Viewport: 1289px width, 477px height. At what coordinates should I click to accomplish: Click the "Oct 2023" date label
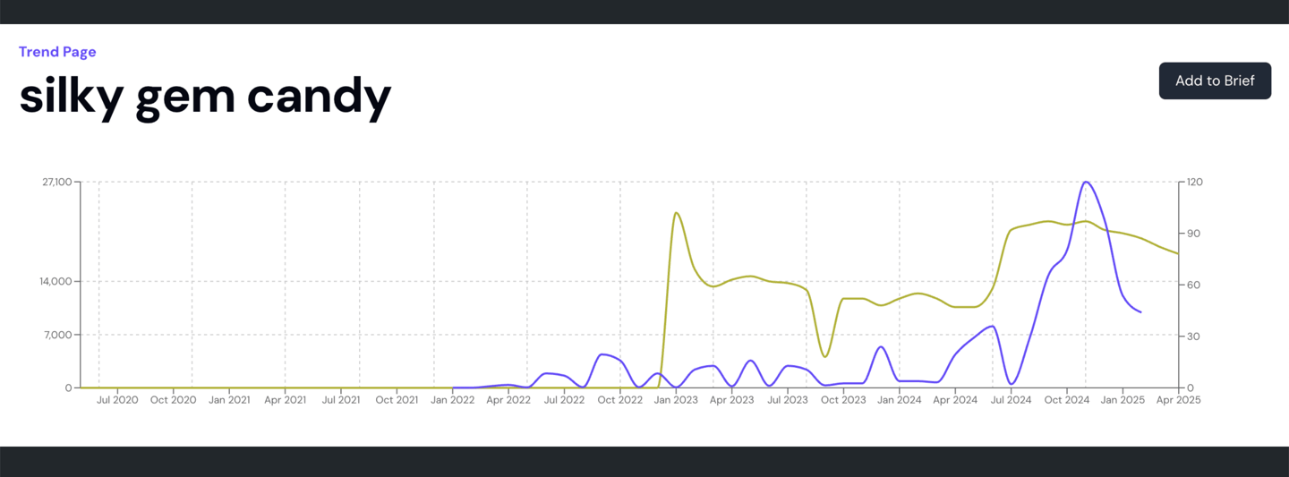pyautogui.click(x=843, y=400)
